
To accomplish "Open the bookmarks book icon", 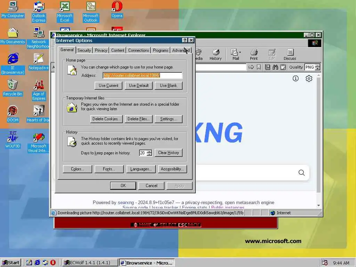I will [x=268, y=67].
